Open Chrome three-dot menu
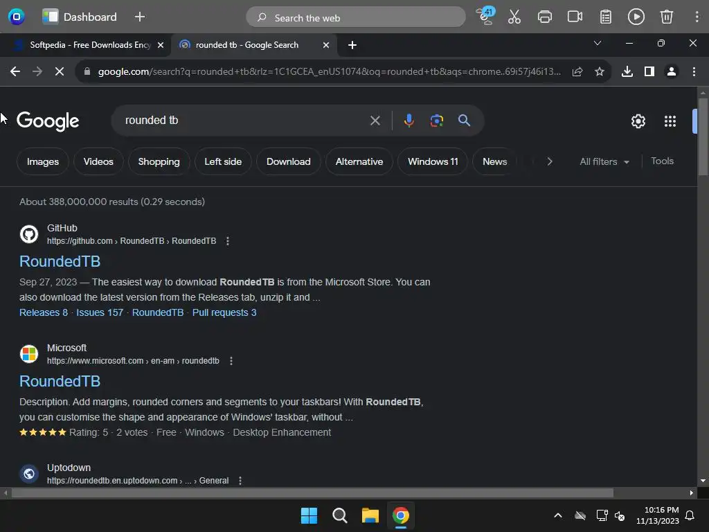 pos(694,71)
